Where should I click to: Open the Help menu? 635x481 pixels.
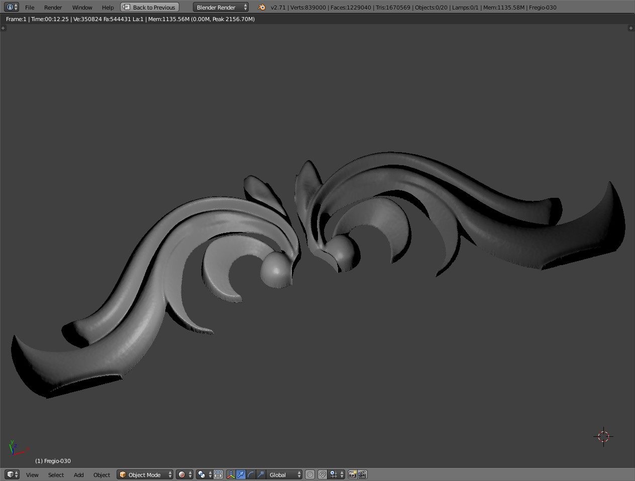click(x=108, y=7)
